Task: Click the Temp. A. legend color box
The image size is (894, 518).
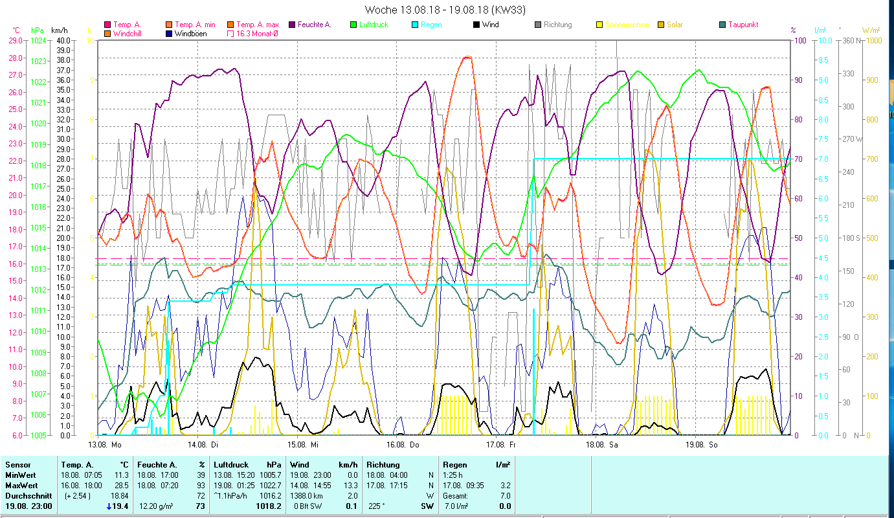Action: [107, 25]
